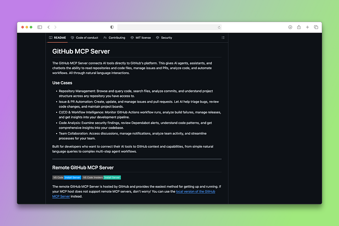Open the Share icon in toolbar
Image resolution: width=339 pixels, height=226 pixels.
[x=299, y=27]
